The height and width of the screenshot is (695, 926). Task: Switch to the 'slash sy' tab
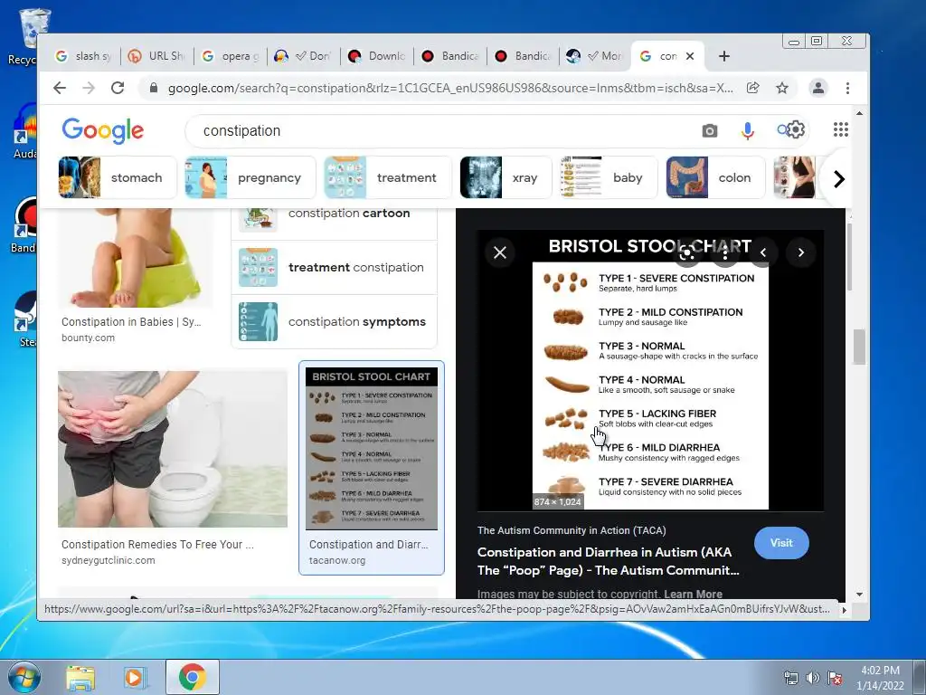[83, 56]
